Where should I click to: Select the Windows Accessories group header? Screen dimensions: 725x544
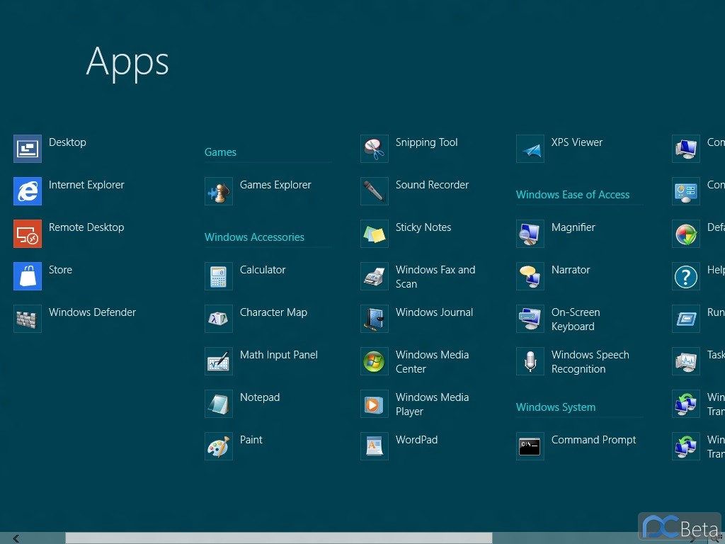(254, 237)
